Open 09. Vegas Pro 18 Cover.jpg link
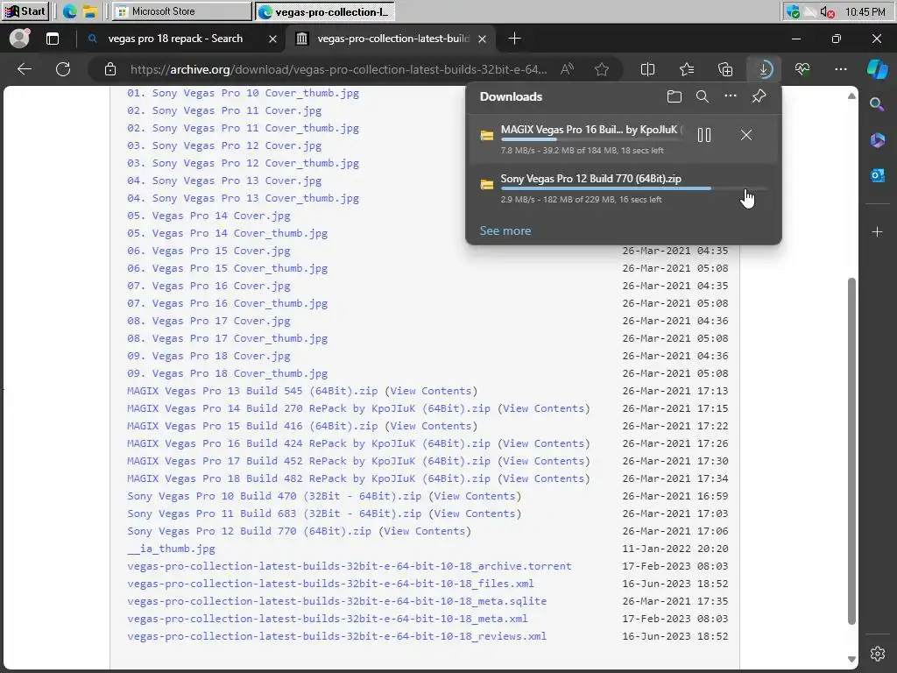Screen dimensions: 897x673 [x=208, y=356]
